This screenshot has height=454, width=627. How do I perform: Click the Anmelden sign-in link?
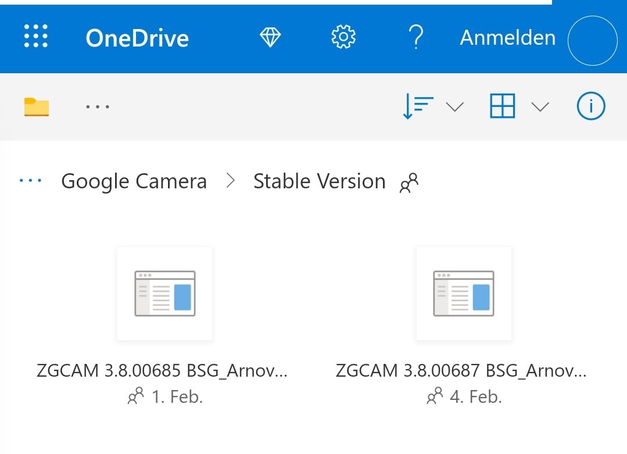point(508,38)
